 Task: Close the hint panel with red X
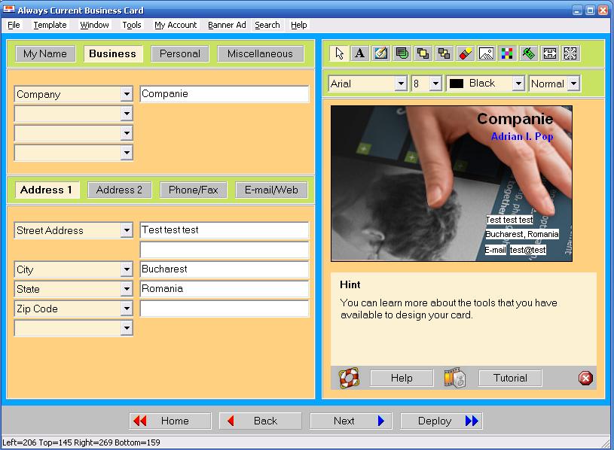(x=585, y=378)
